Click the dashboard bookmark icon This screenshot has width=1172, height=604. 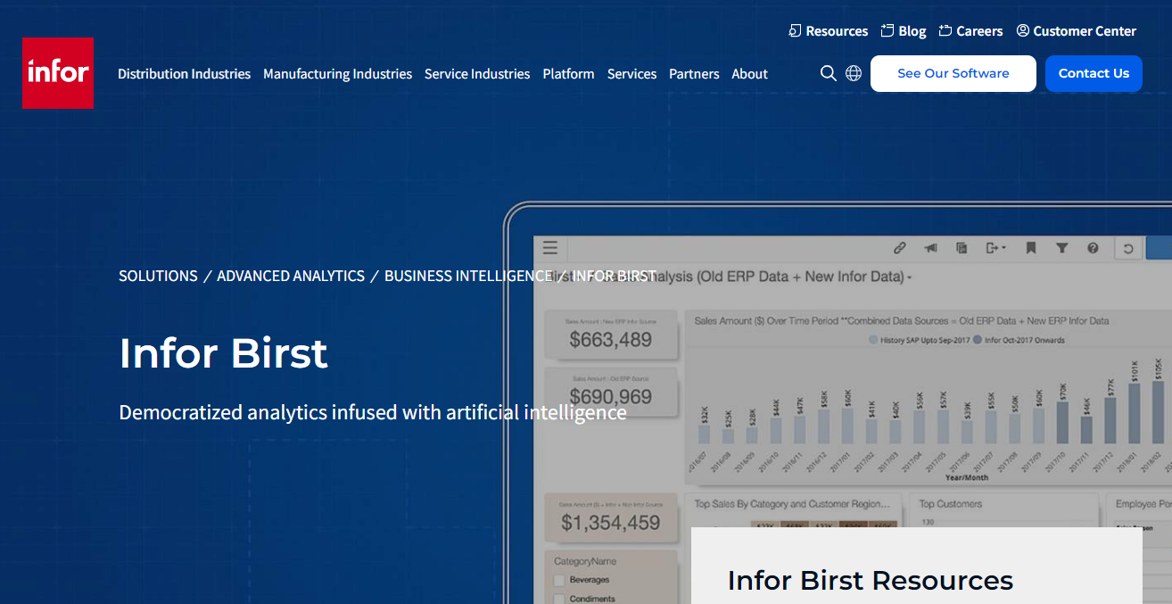pyautogui.click(x=1031, y=248)
